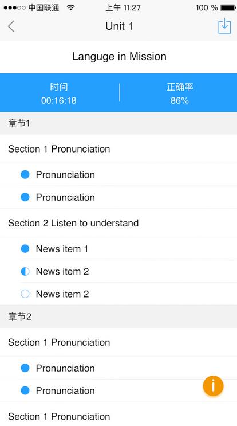Open Section 1 Pronunciation under 章节1
This screenshot has width=237, height=426.
click(118, 149)
